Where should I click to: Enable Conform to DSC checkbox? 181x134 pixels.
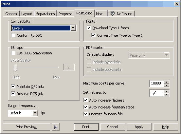(x=13, y=35)
